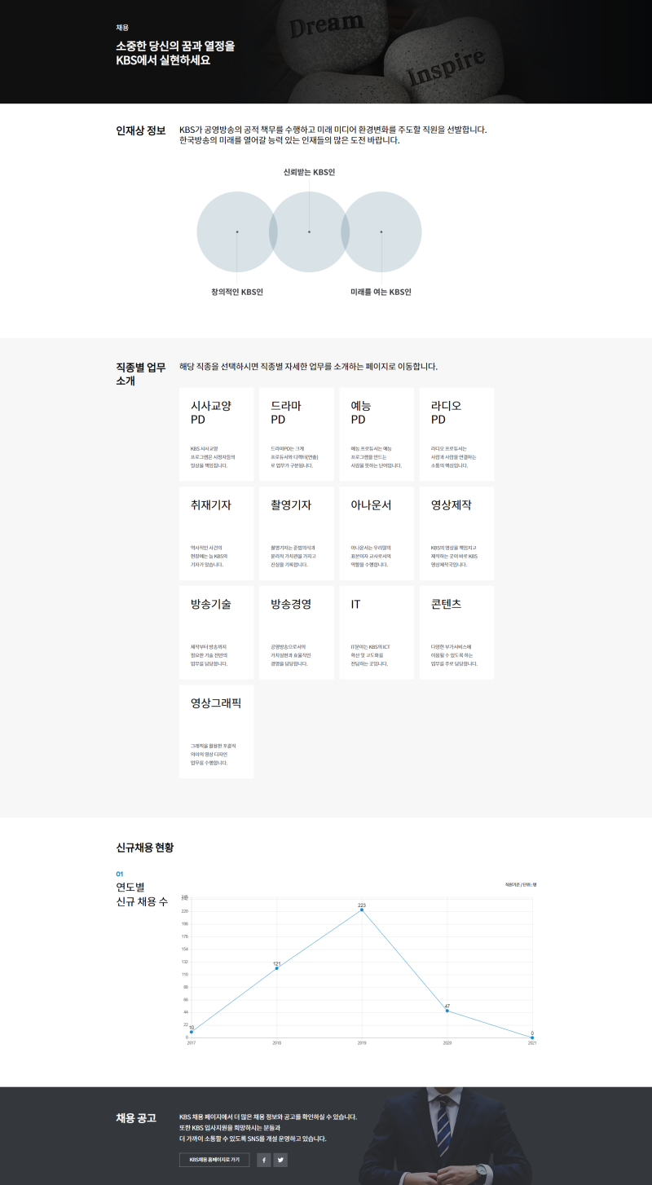The image size is (652, 1185).
Task: Select the 방송경영 job card
Action: (296, 632)
